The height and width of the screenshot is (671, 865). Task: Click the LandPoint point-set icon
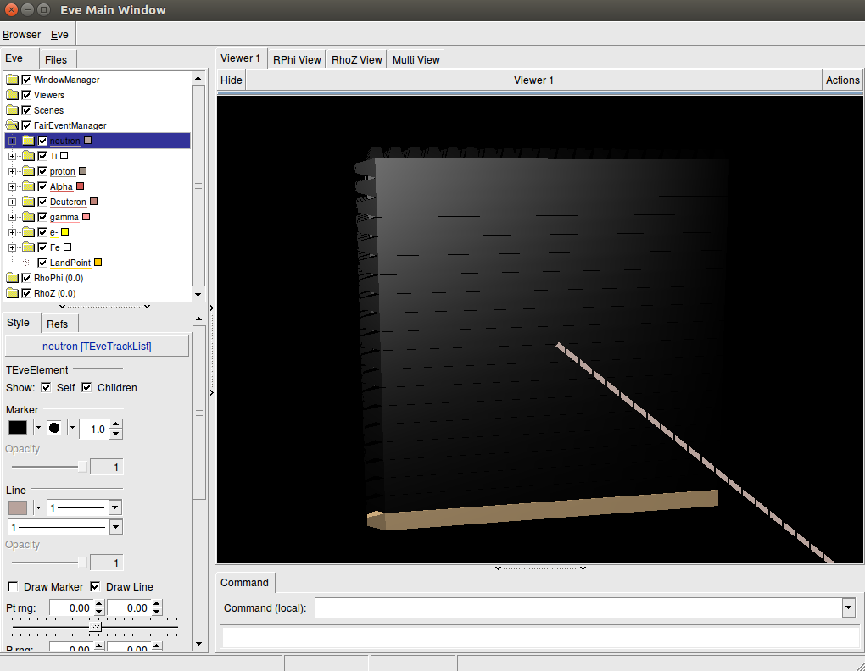pyautogui.click(x=28, y=263)
